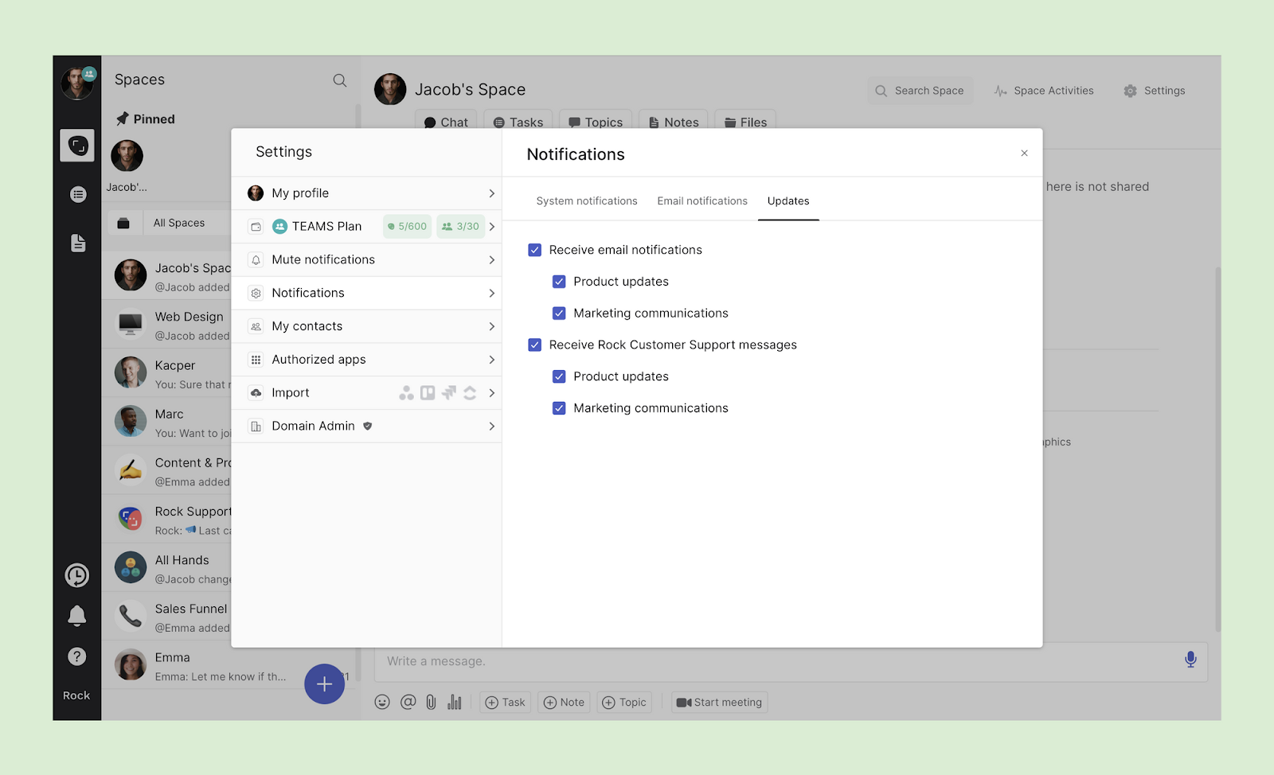Screen dimensions: 1274x775
Task: Uncheck Receive email notifications
Action: click(535, 250)
